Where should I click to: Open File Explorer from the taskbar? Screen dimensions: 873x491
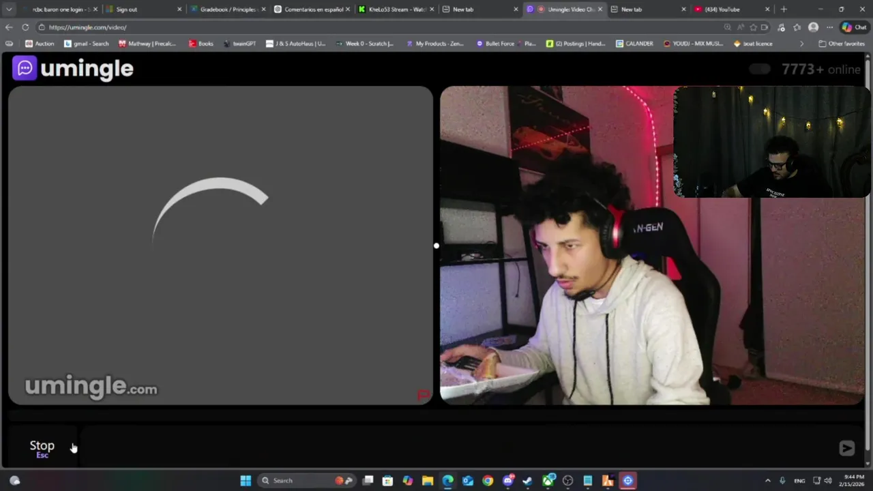[x=428, y=481]
